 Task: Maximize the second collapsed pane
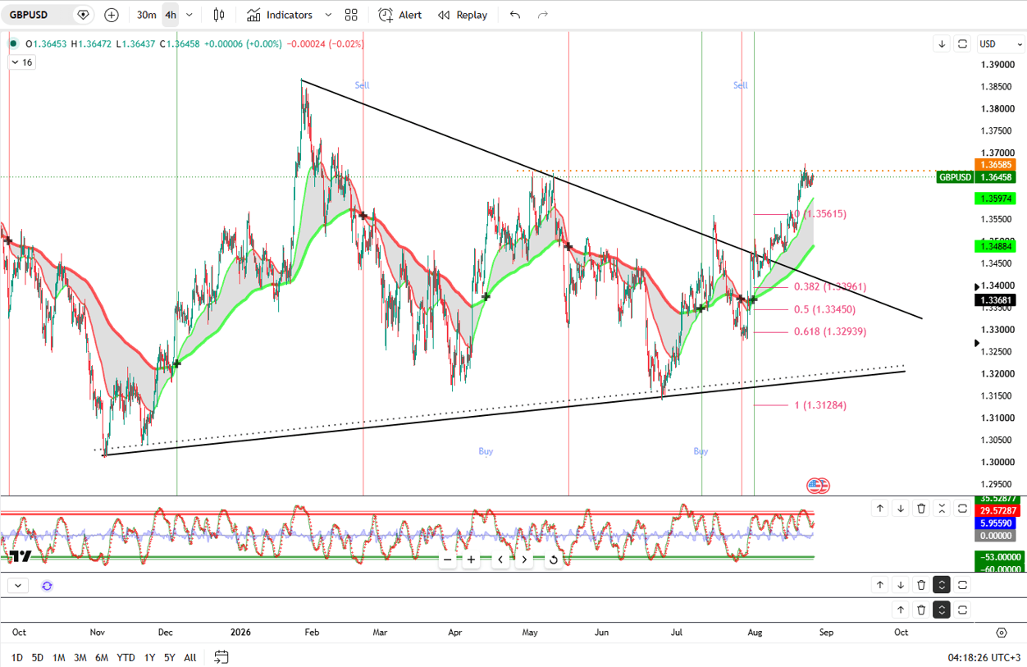click(962, 585)
